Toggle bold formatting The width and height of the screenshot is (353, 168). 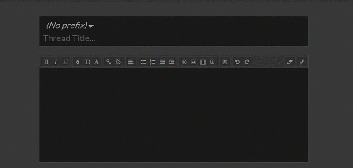click(46, 62)
